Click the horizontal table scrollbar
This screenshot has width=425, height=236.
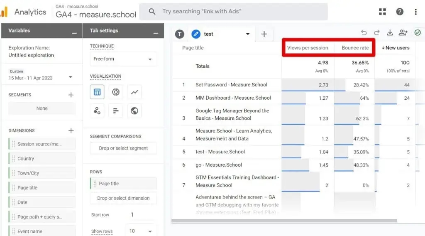(284, 221)
